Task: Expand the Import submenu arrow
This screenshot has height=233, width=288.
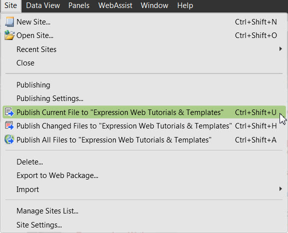Action: coord(281,189)
